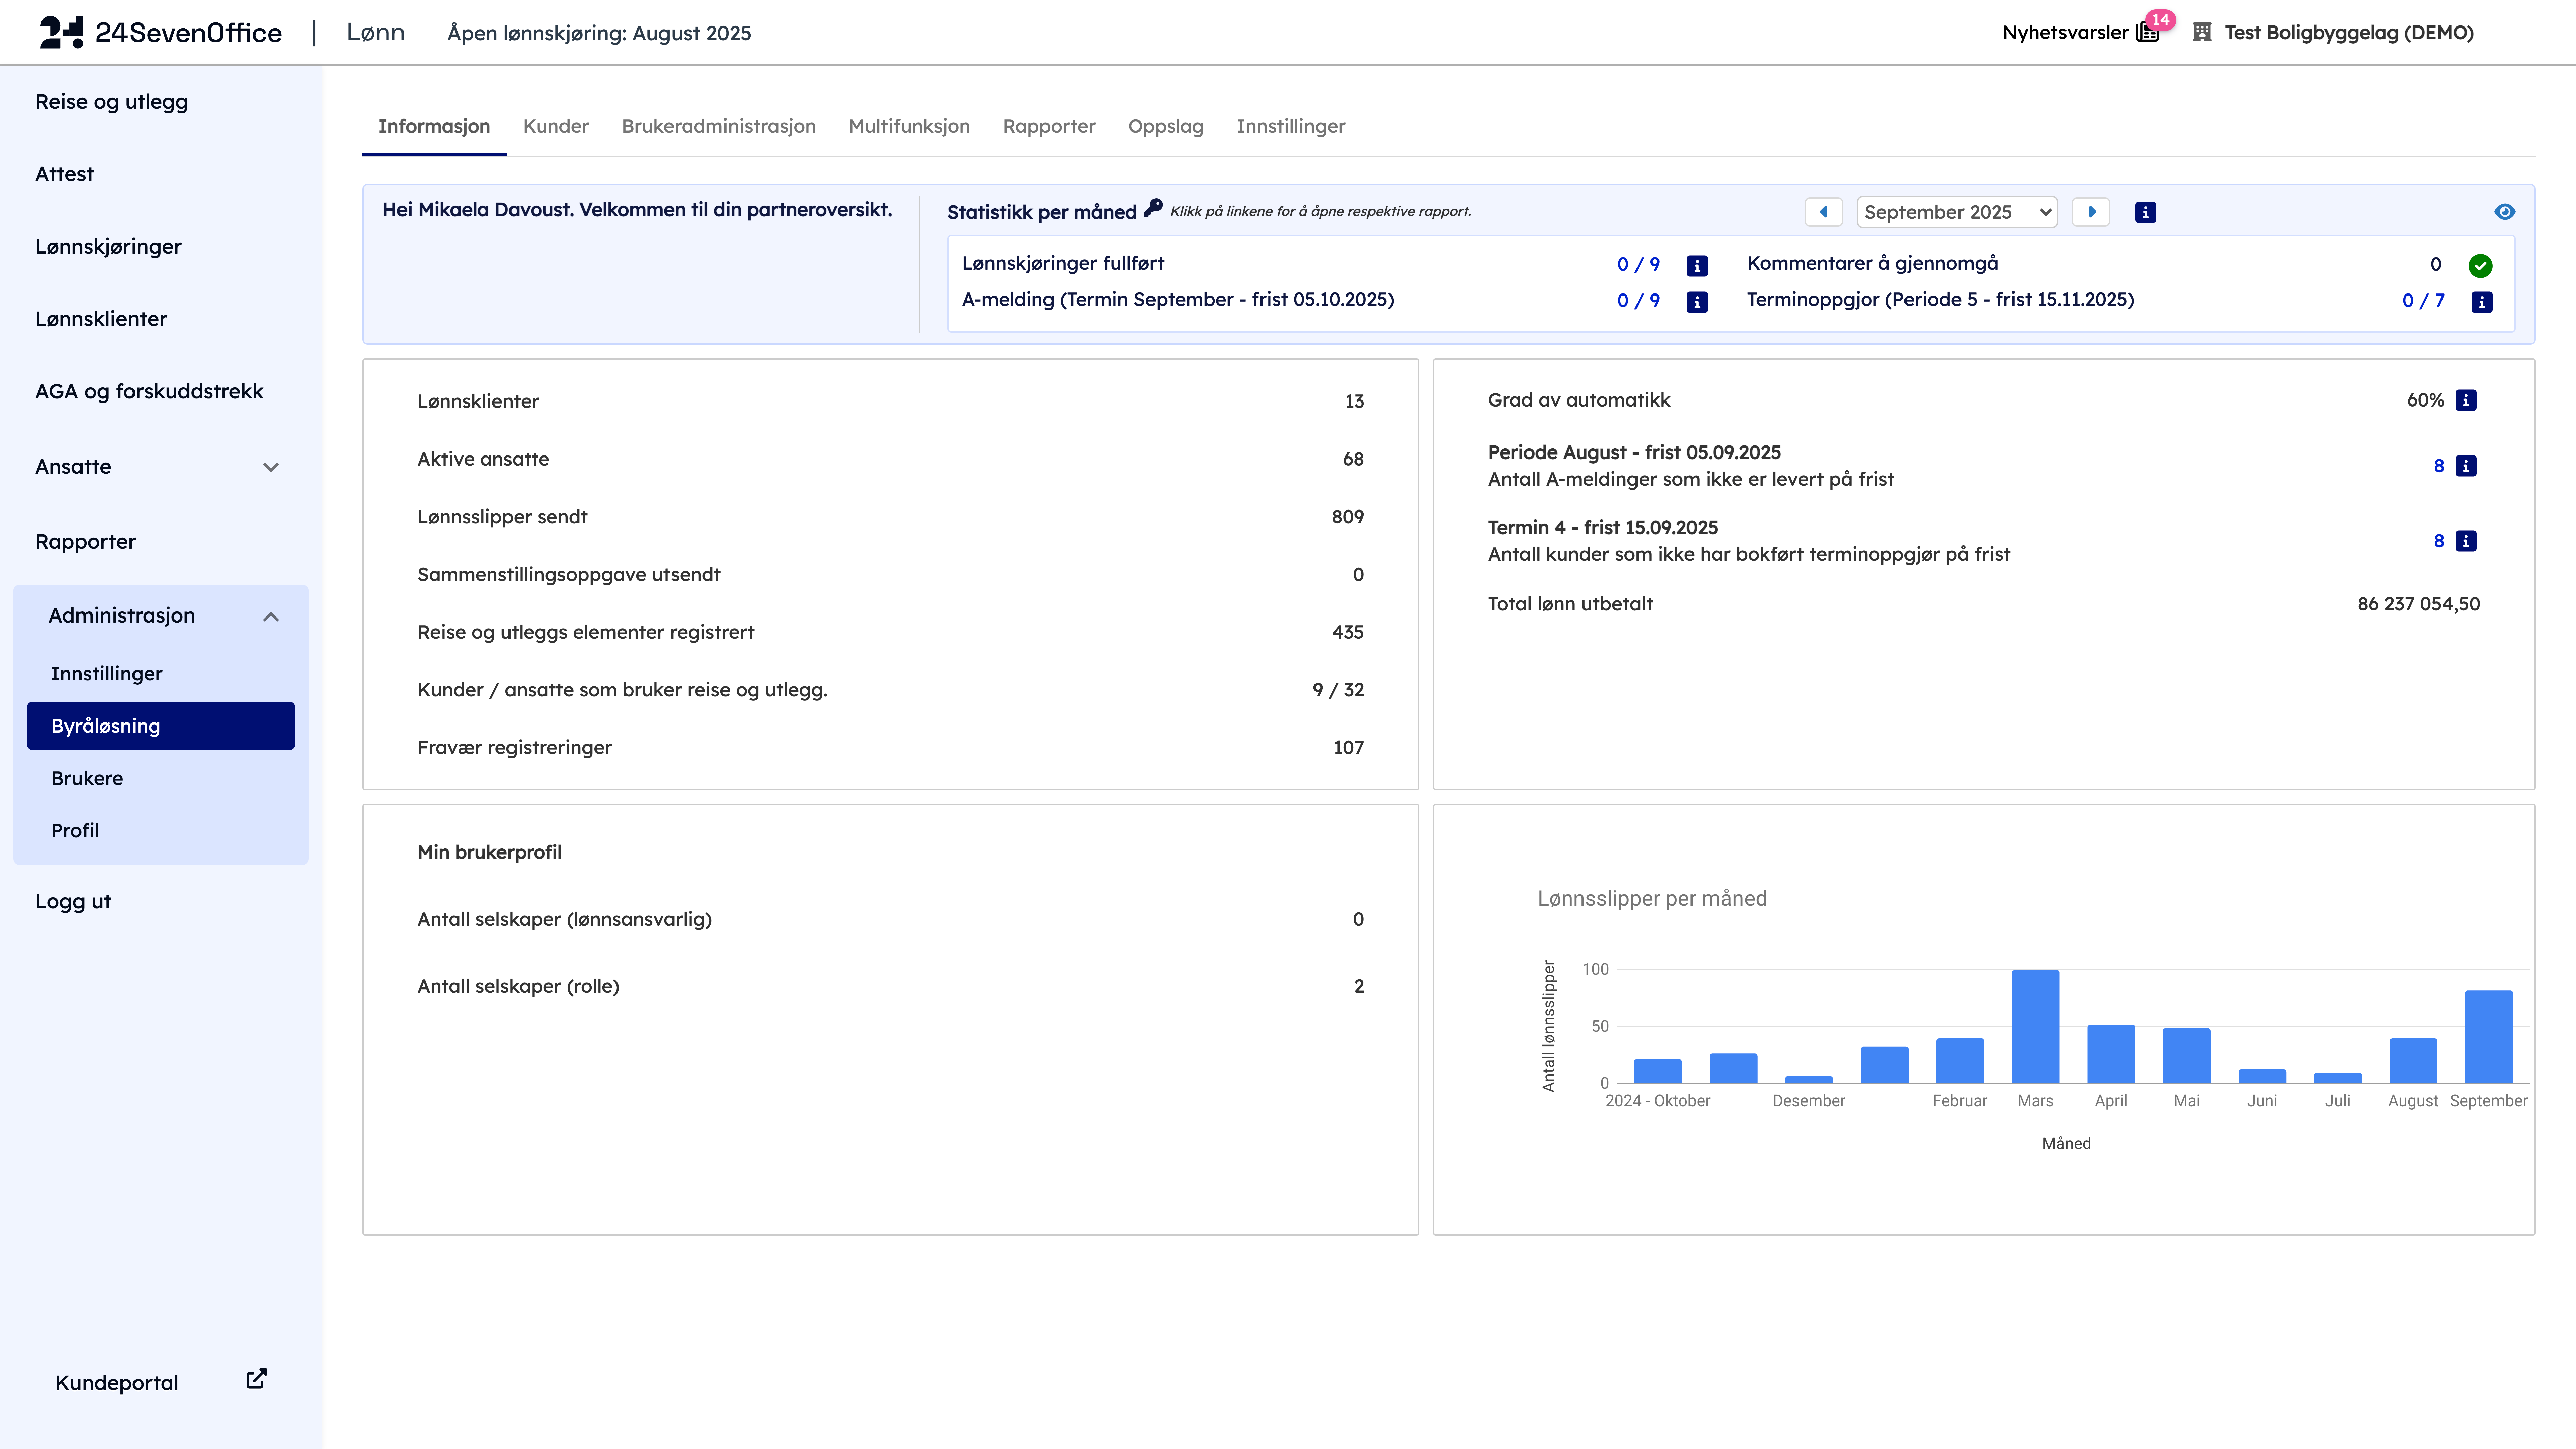
Task: Open the 8 link for Termin 4 kunder
Action: [x=2439, y=541]
